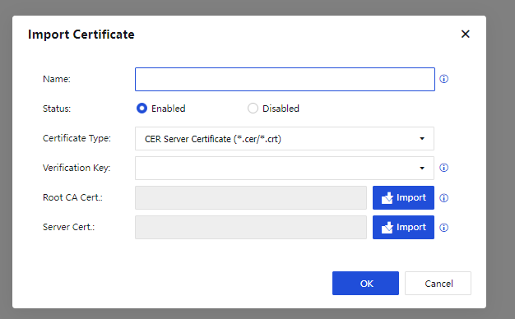Select the Enabled status radio button
The image size is (515, 319).
142,109
